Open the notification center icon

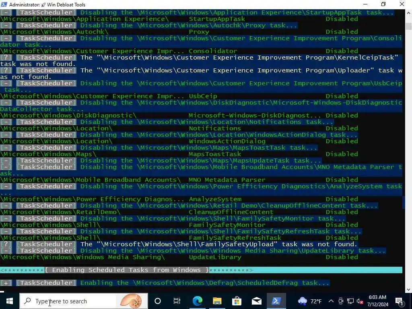(400, 301)
